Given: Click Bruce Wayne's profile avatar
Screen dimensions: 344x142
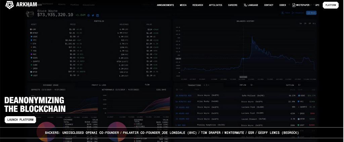Looking at the screenshot, I should point(30,14).
